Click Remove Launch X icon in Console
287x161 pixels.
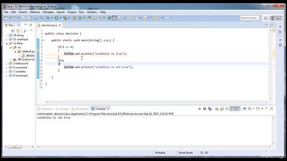tap(204, 109)
